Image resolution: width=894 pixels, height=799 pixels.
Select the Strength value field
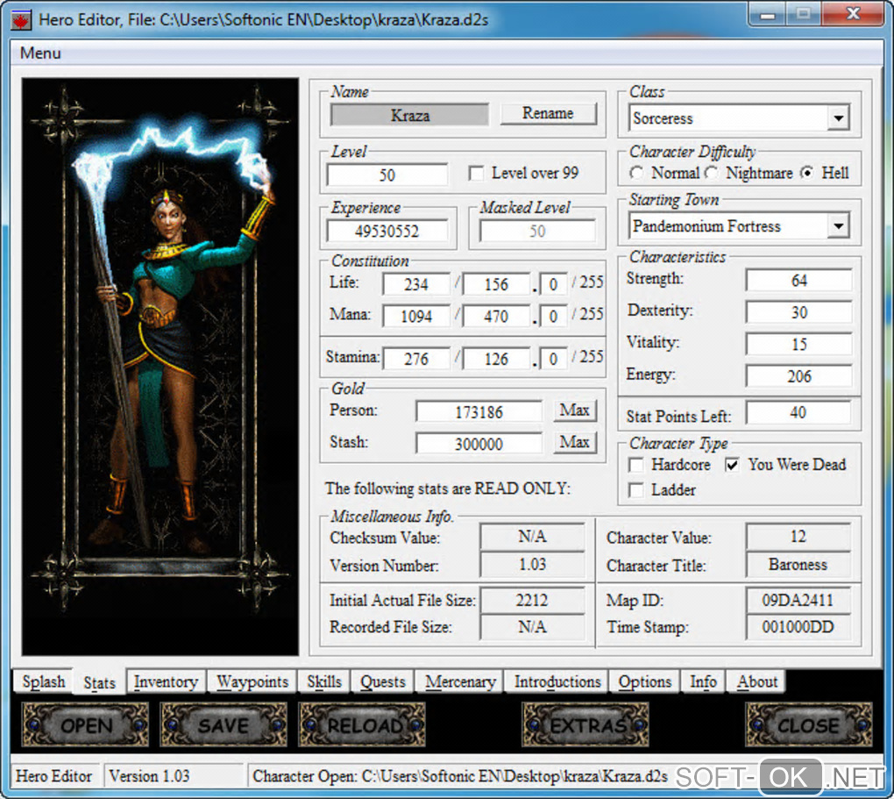[798, 281]
